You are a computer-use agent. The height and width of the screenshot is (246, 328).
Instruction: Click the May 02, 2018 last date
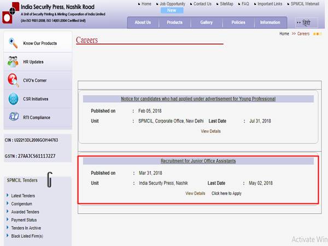pyautogui.click(x=261, y=183)
